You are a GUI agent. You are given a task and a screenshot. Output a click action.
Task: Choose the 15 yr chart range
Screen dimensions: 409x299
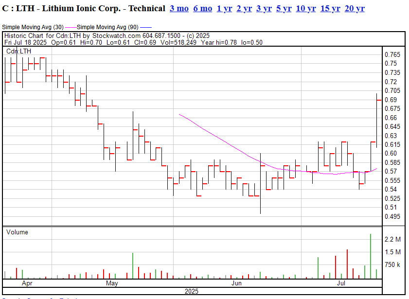point(330,9)
